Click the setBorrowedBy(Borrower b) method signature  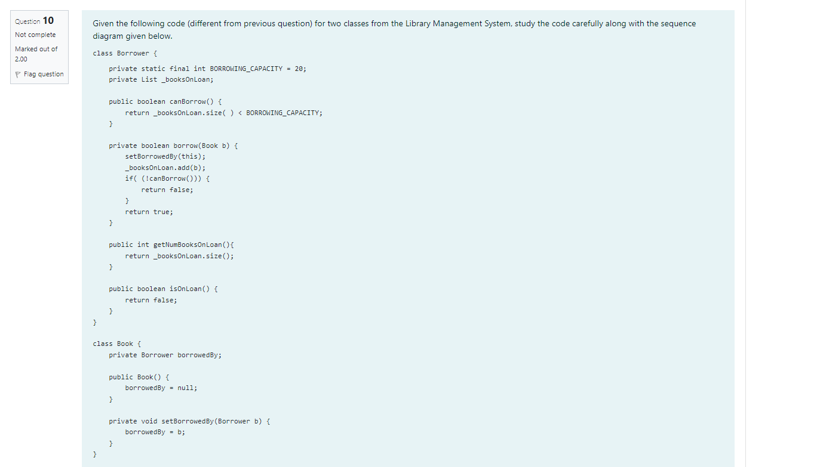[189, 420]
